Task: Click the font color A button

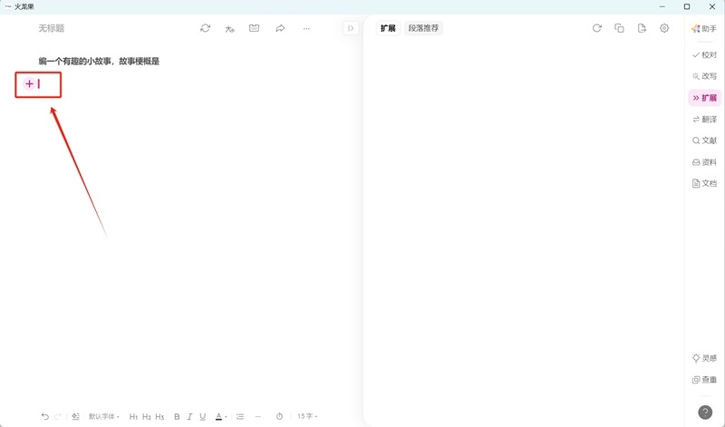Action: click(218, 416)
